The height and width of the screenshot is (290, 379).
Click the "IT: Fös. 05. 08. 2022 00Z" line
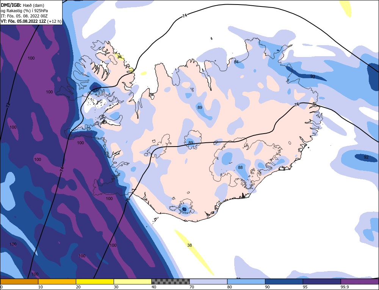point(24,16)
